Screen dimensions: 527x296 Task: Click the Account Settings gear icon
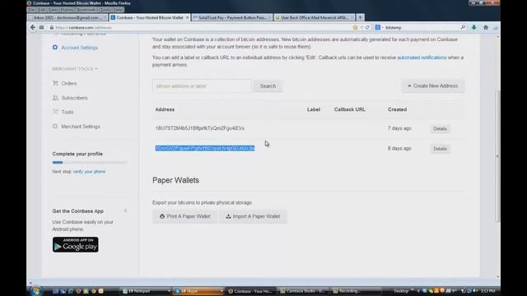click(55, 48)
